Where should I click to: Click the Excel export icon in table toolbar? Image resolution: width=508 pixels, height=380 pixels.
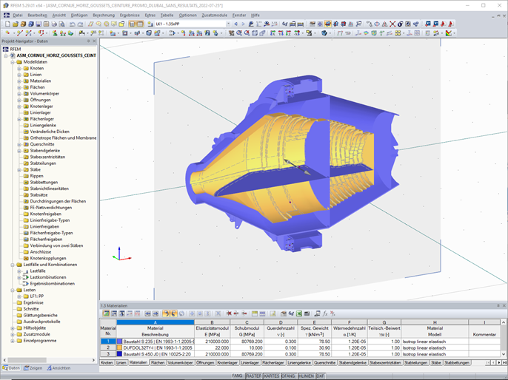tap(299, 313)
